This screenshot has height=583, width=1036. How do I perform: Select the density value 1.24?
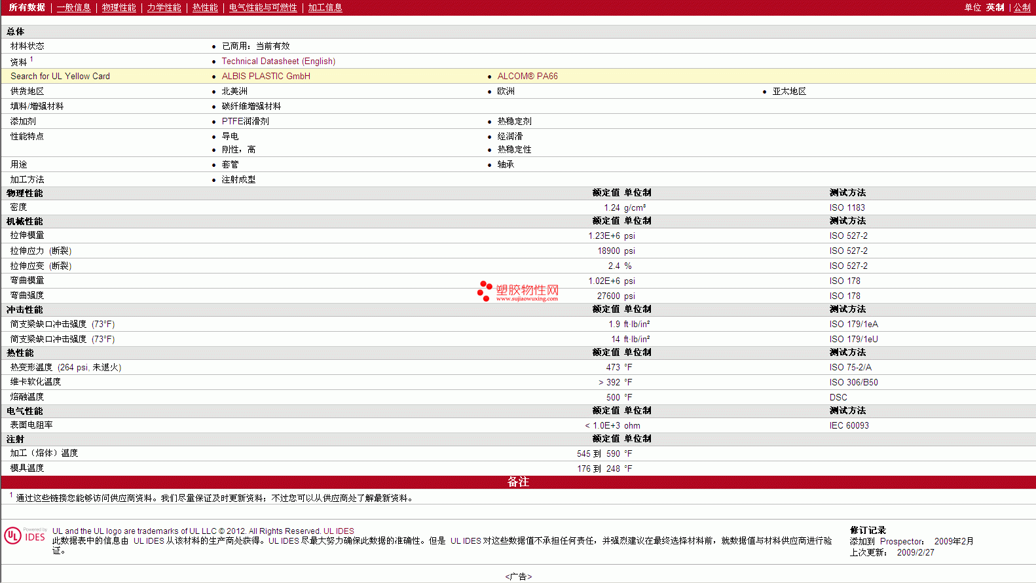[x=612, y=207]
